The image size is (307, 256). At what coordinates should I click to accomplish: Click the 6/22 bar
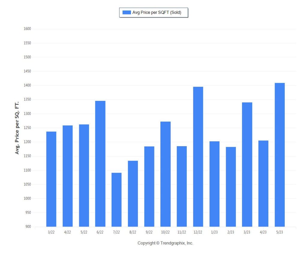pos(100,164)
